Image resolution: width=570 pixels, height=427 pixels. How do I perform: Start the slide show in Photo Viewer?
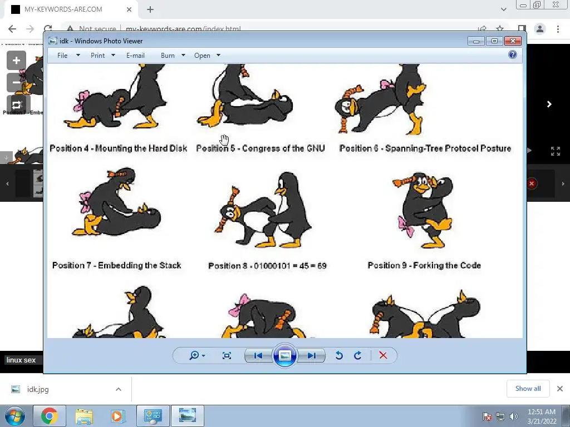[x=284, y=355]
